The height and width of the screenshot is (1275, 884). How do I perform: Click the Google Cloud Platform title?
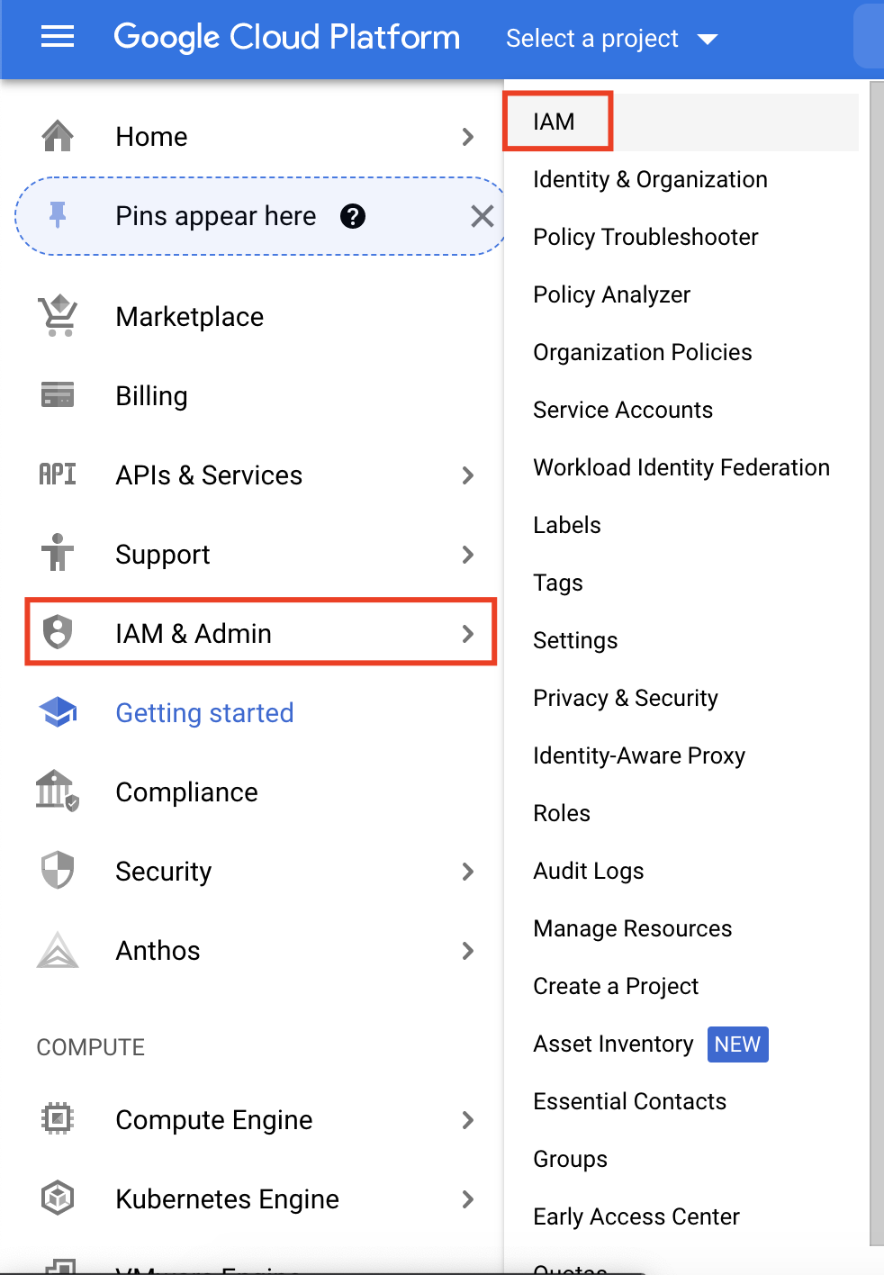point(286,38)
